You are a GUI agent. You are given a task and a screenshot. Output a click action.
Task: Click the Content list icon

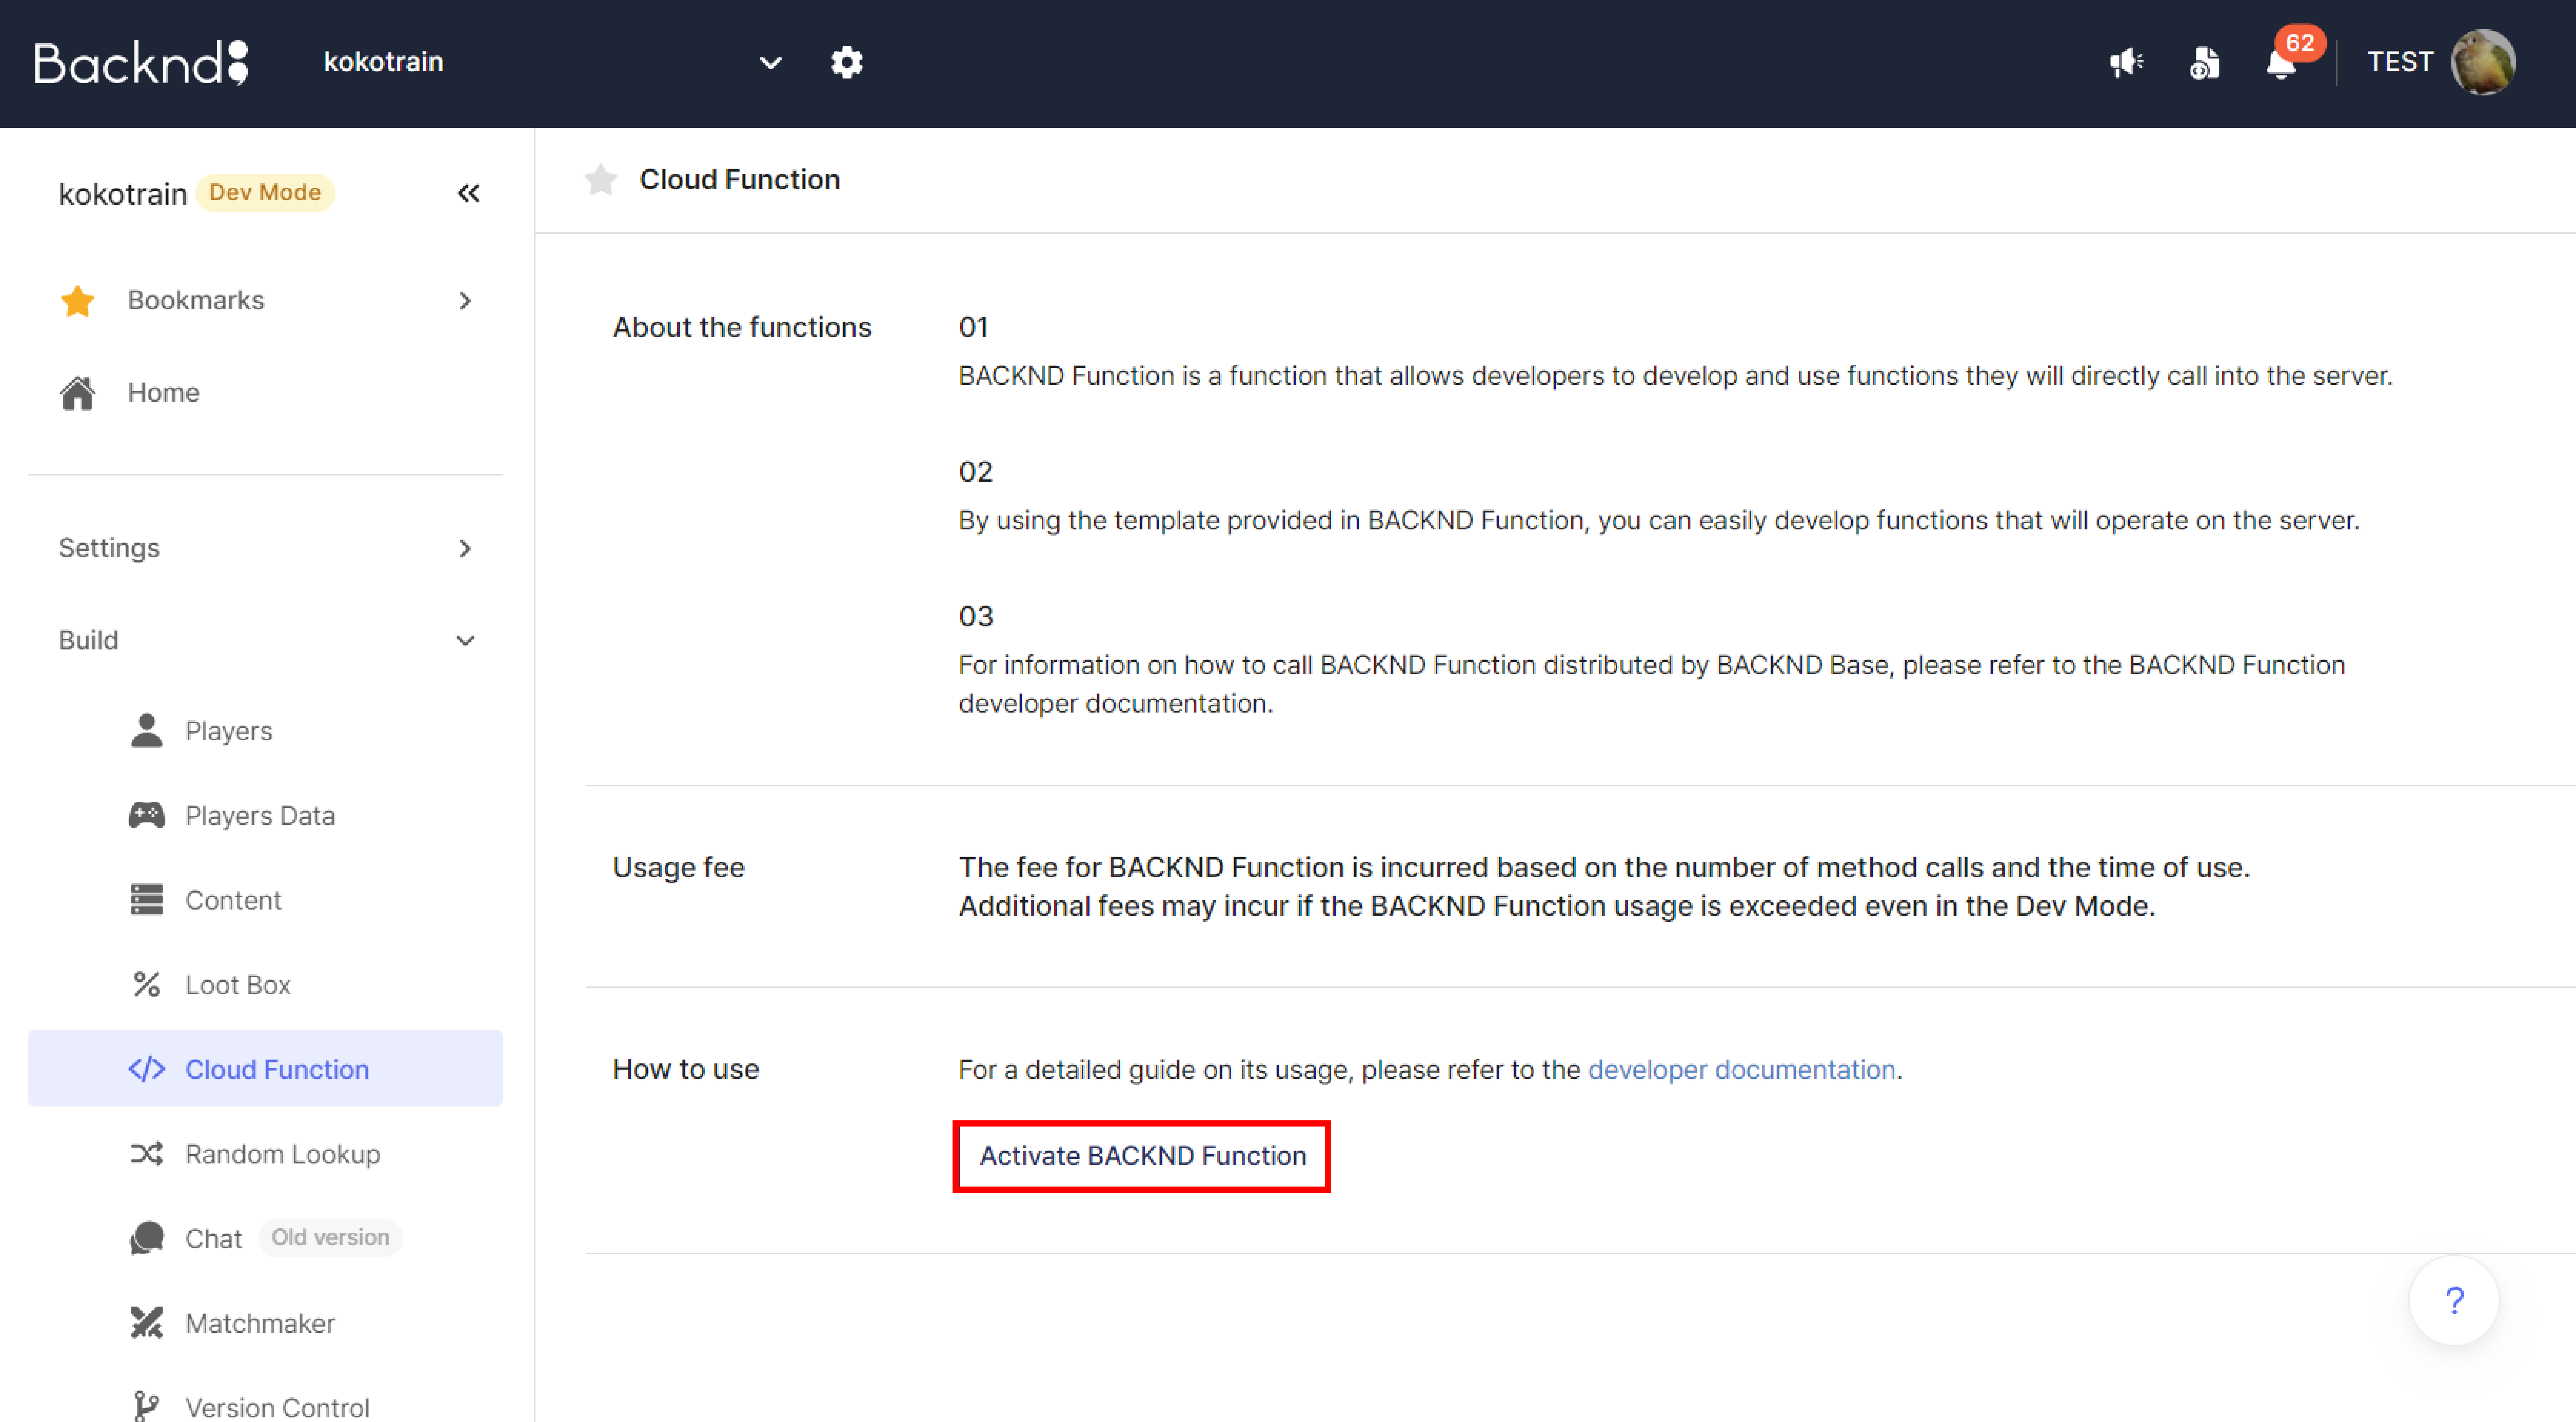(147, 900)
